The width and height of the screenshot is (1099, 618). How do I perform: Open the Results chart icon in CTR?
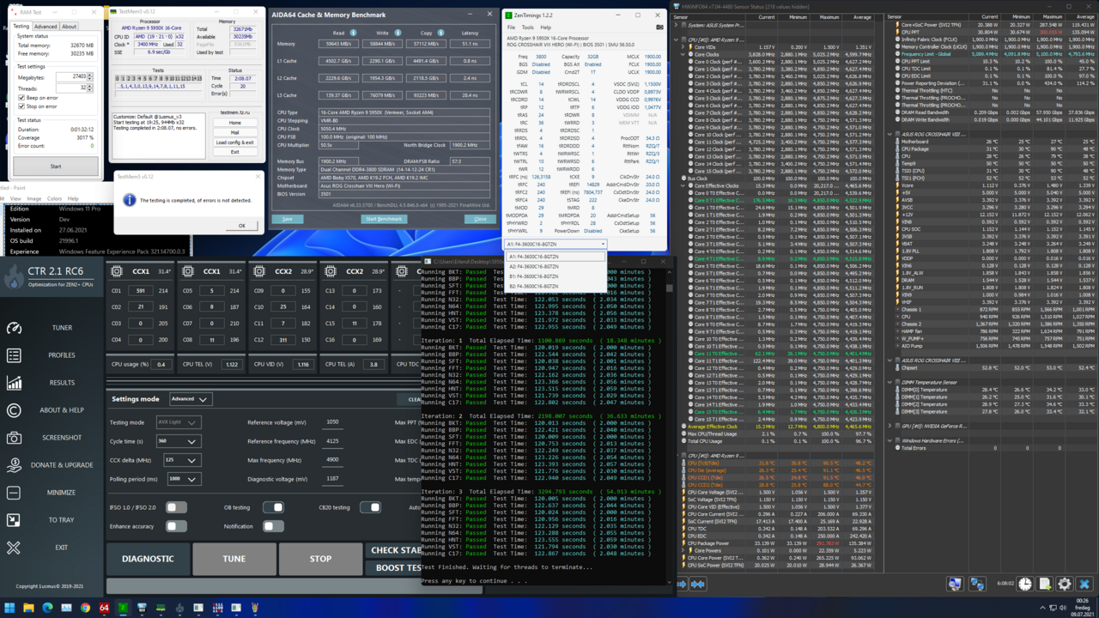[x=14, y=383]
